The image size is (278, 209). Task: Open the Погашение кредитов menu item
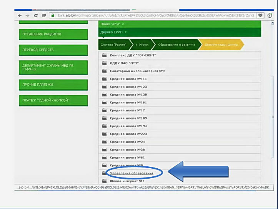point(53,34)
